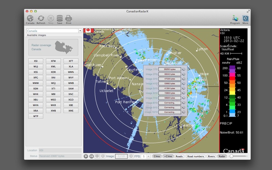272x170 pixels.
Task: Select the XWL radar station
Action: tap(53, 66)
